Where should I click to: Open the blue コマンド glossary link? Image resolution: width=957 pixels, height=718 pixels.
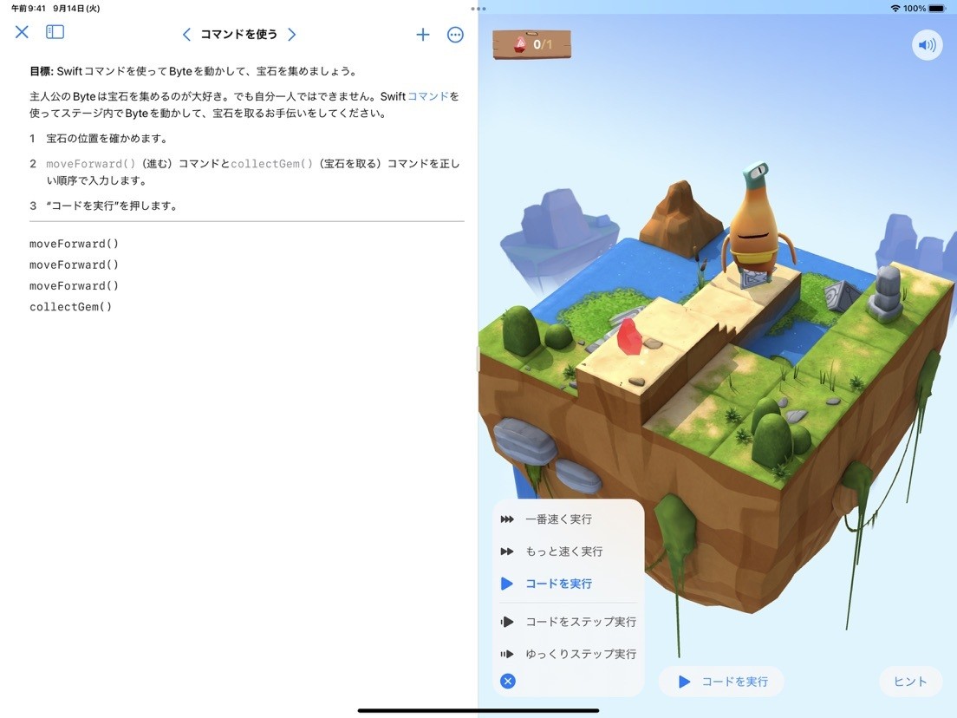[x=428, y=96]
